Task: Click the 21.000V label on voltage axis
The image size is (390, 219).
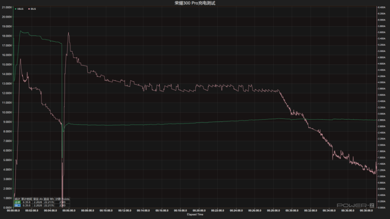Action: 7,7
